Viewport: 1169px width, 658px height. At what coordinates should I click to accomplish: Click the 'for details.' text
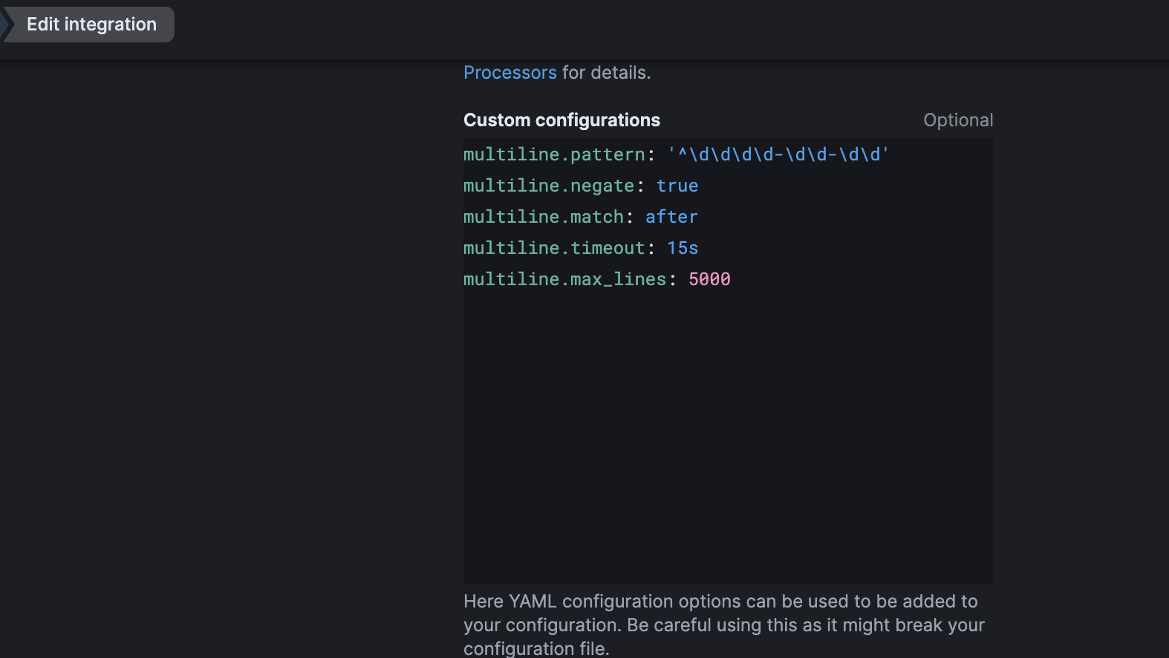pos(606,73)
